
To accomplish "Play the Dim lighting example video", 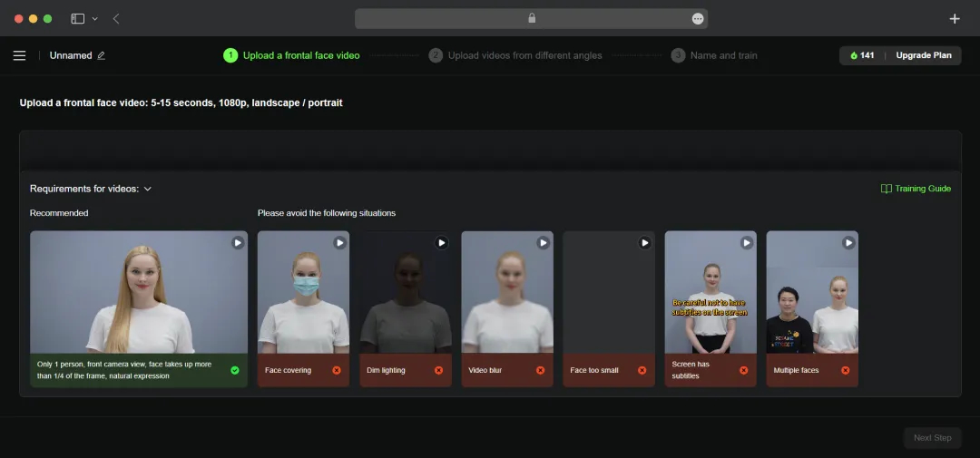I will pyautogui.click(x=442, y=242).
